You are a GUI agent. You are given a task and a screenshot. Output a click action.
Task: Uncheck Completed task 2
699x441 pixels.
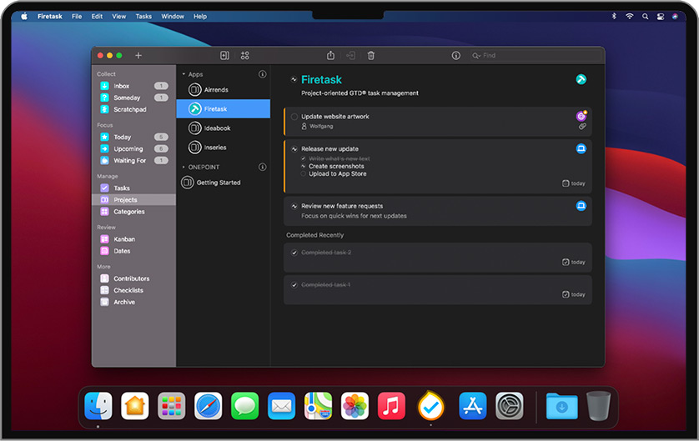pos(294,253)
